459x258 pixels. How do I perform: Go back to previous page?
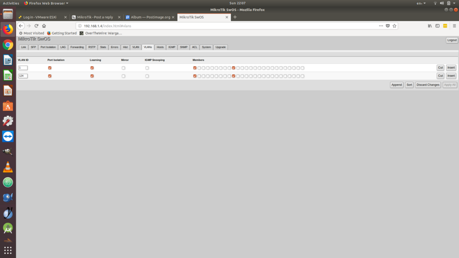[x=21, y=26]
